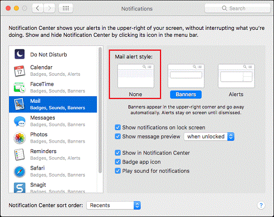Choose the Alerts style thumbnail

[236, 76]
